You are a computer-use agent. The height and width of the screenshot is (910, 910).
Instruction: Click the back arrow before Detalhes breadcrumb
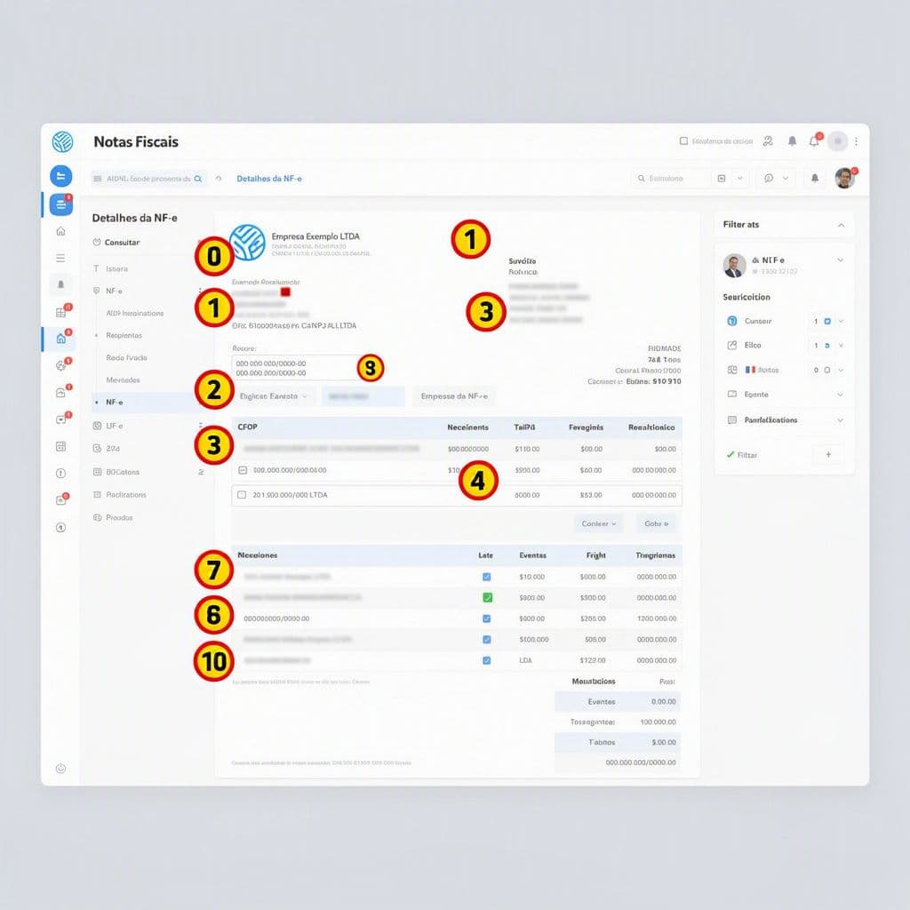[219, 179]
